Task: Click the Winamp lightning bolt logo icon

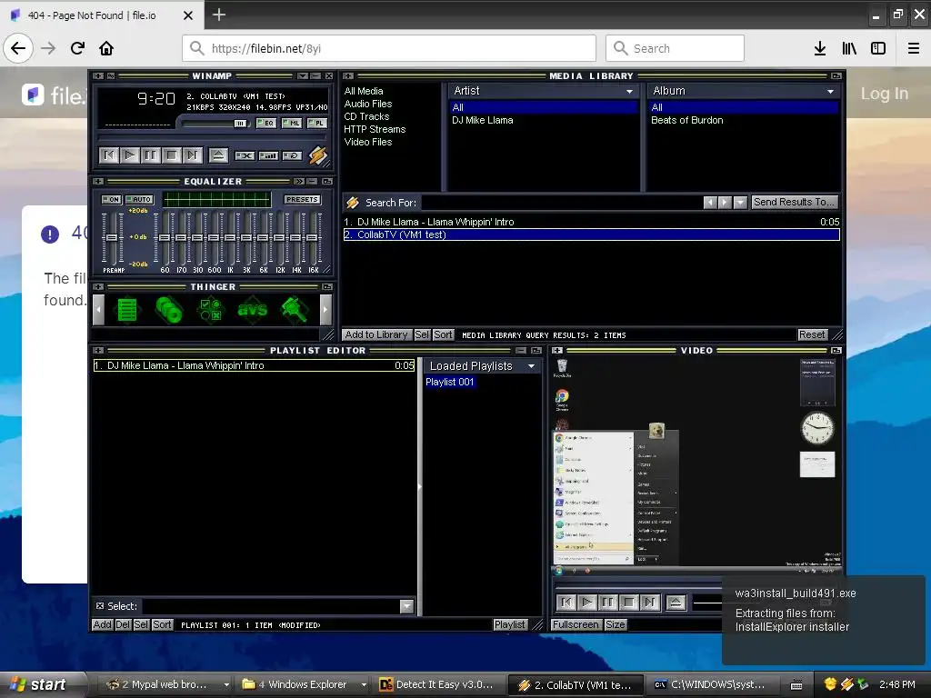Action: pos(317,155)
